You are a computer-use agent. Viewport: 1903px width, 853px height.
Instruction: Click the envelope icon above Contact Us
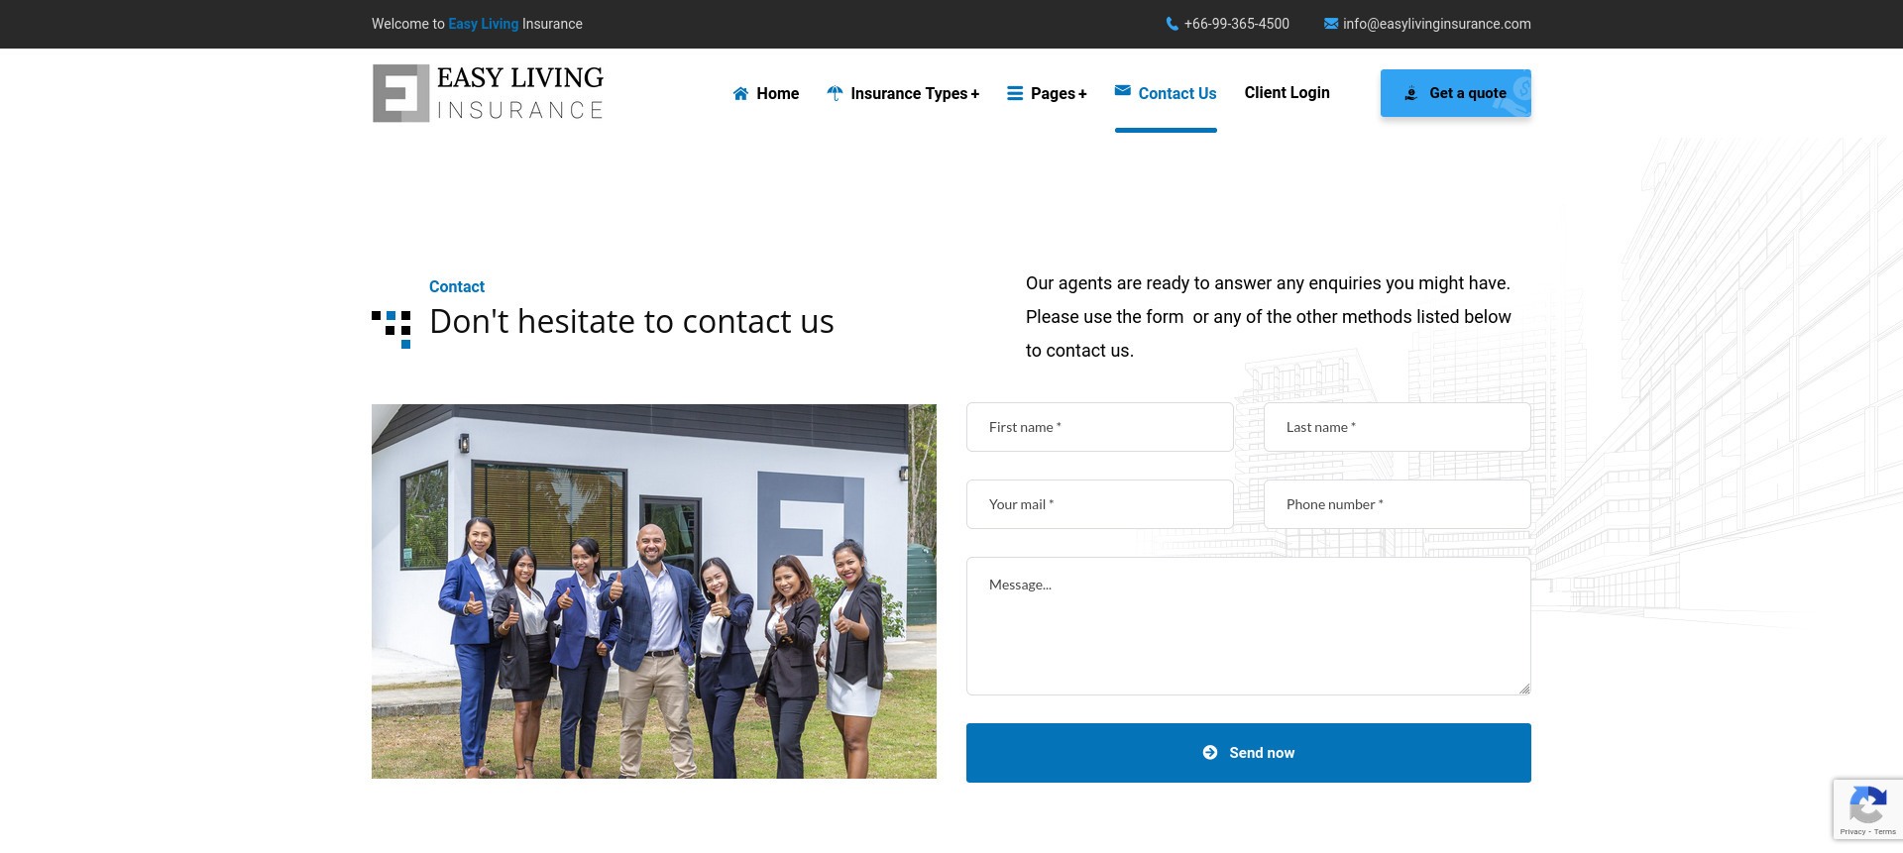click(1123, 90)
